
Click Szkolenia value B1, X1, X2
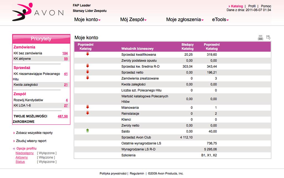pos(209,155)
